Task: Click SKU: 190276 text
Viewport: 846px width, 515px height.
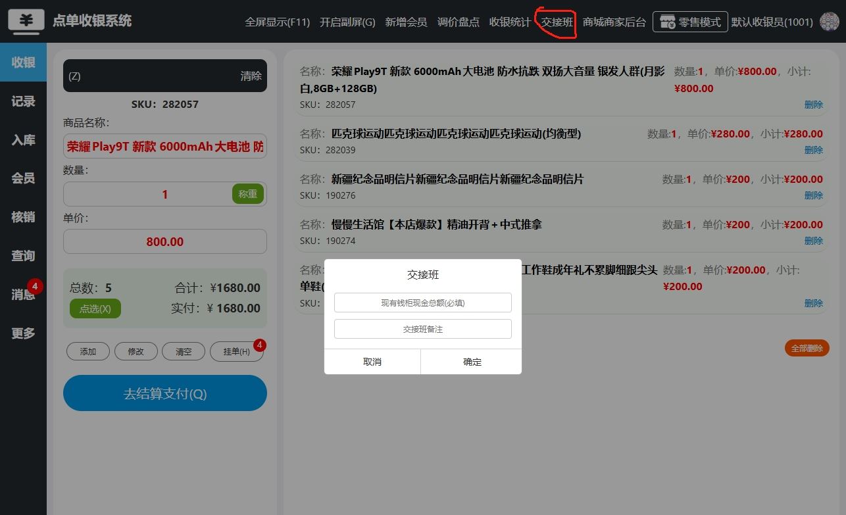Action: coord(328,195)
